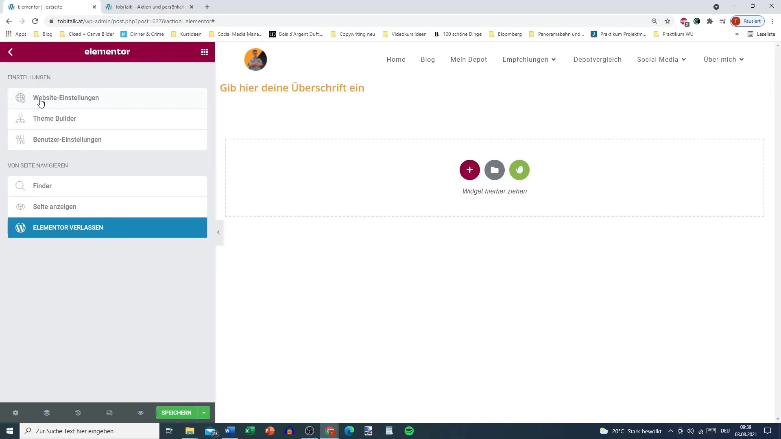Switch responsive mode icon
This screenshot has width=781, height=439.
[x=109, y=413]
